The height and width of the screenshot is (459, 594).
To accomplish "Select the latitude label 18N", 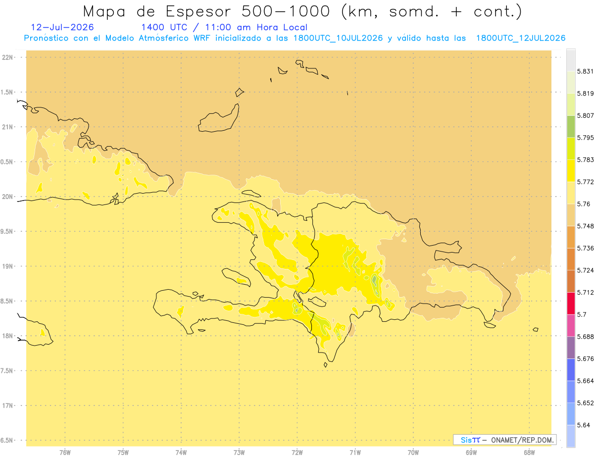I will tap(8, 336).
